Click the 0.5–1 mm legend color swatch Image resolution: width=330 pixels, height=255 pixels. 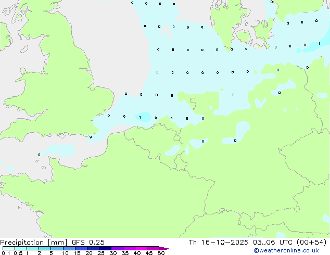click(21, 248)
